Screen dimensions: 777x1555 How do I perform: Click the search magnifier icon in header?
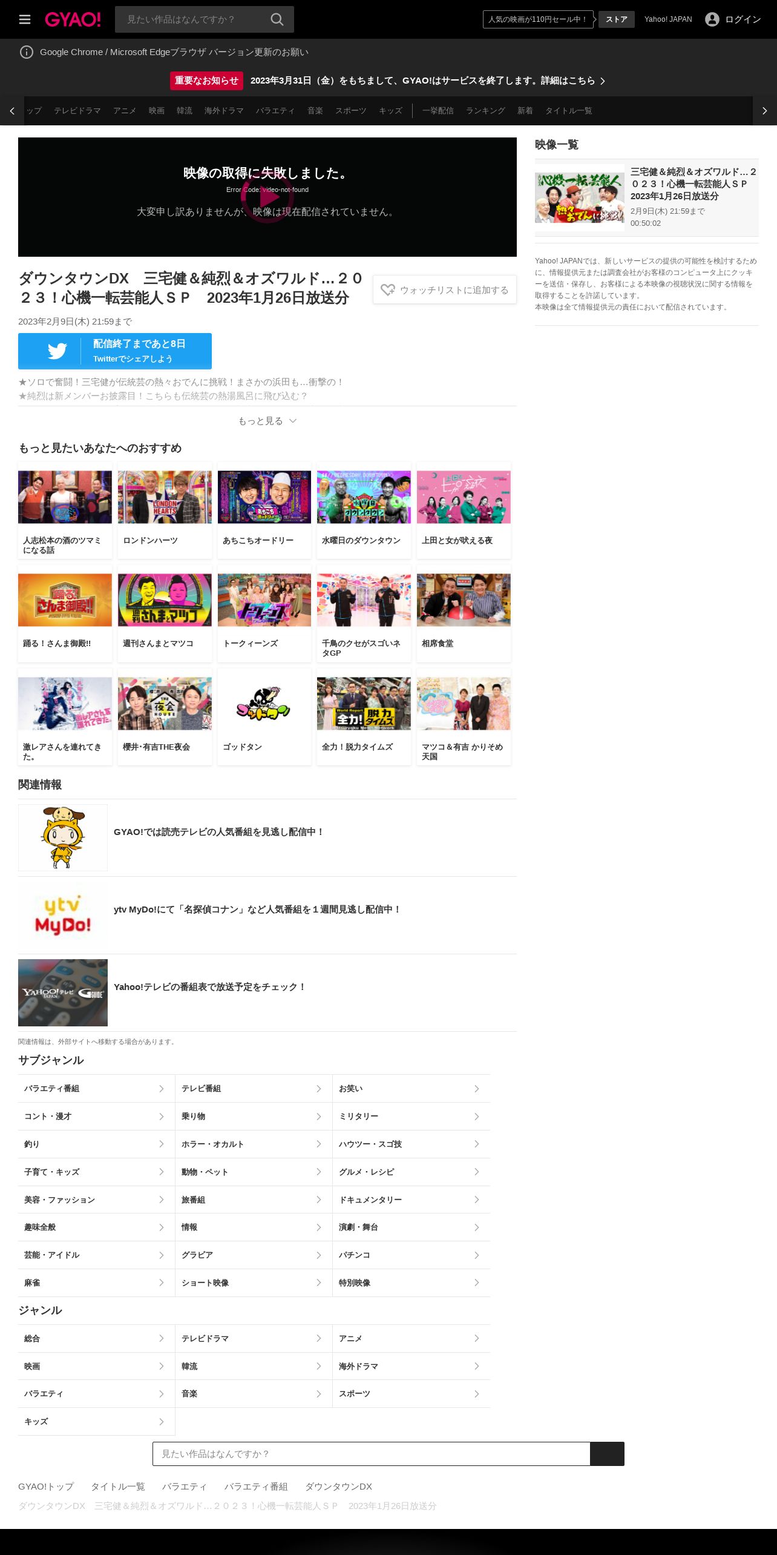pyautogui.click(x=277, y=19)
